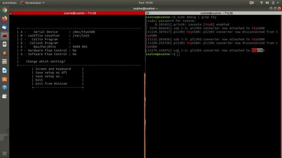Viewport: 282px width, 158px height.
Task: Open the volume indicator in top bar
Action: 267,3
